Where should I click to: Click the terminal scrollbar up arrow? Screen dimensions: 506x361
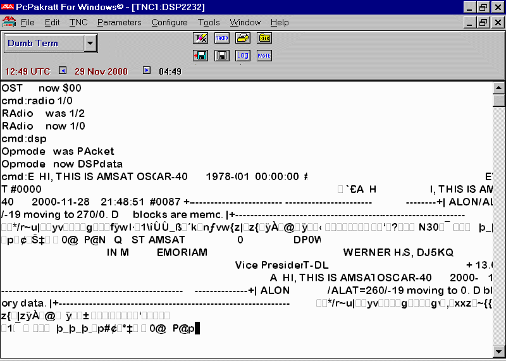coord(499,88)
